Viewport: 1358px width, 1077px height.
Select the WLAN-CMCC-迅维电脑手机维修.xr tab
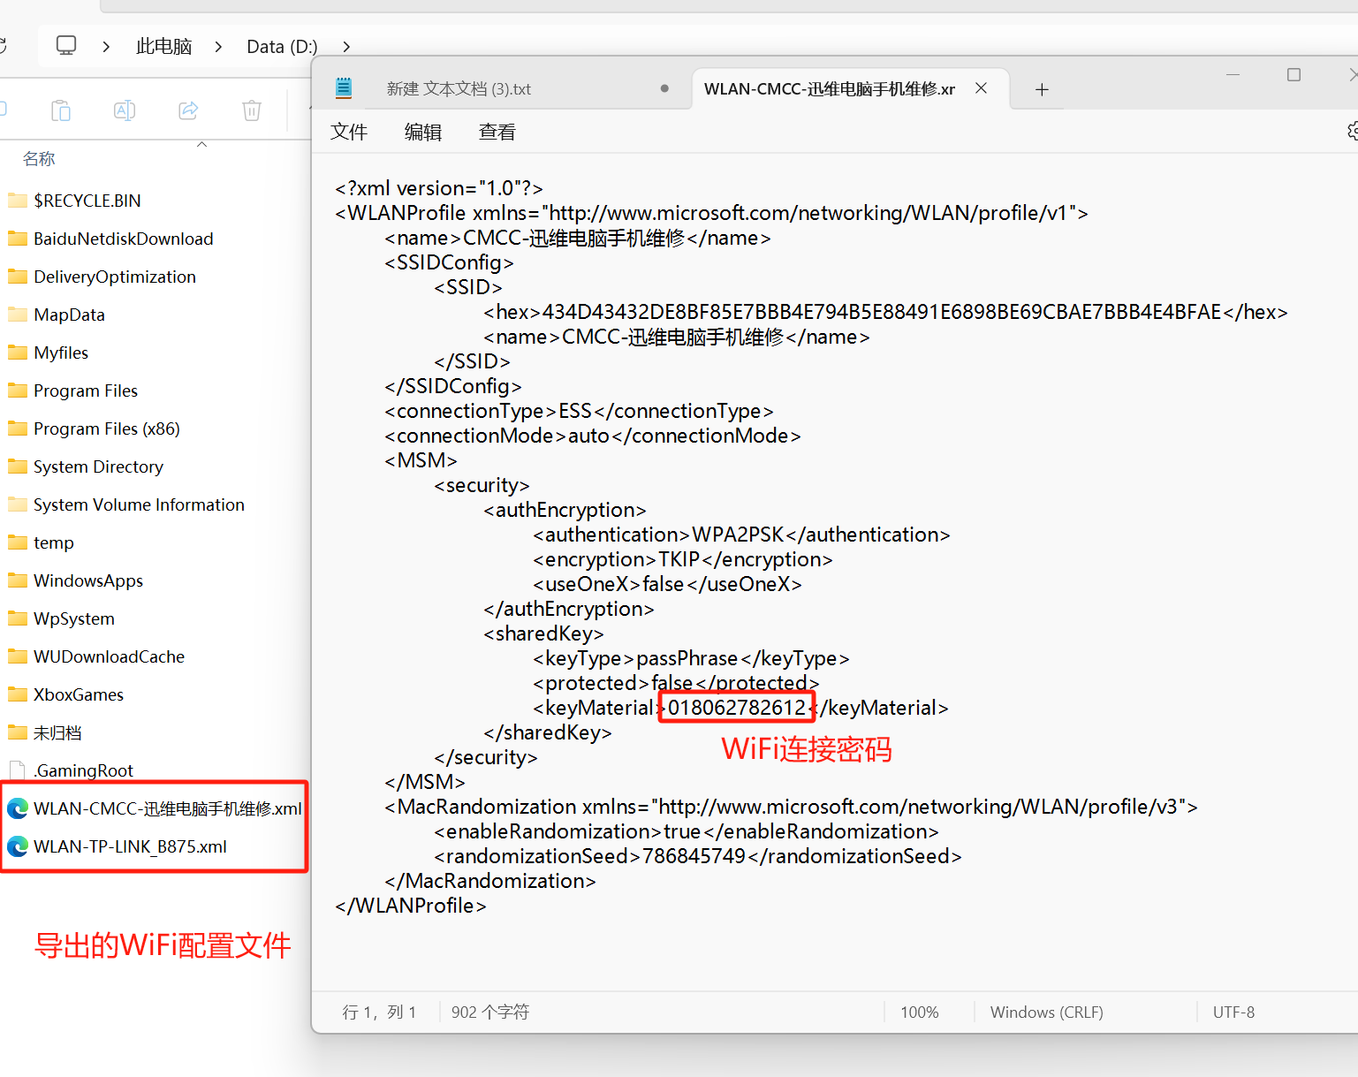(x=830, y=89)
